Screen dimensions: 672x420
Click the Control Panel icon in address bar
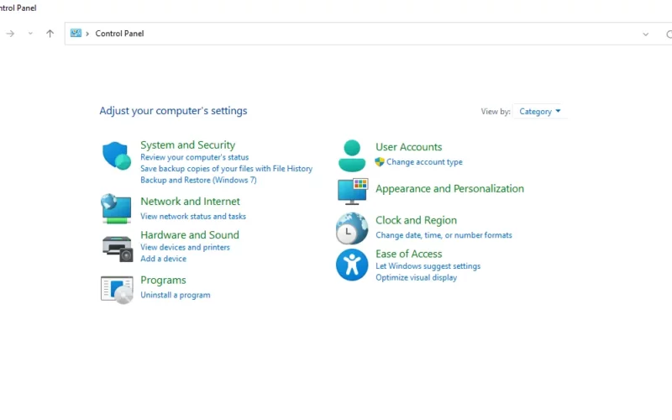pyautogui.click(x=76, y=33)
